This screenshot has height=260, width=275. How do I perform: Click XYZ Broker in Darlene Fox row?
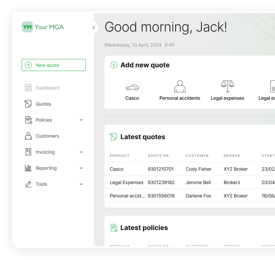pos(236,196)
